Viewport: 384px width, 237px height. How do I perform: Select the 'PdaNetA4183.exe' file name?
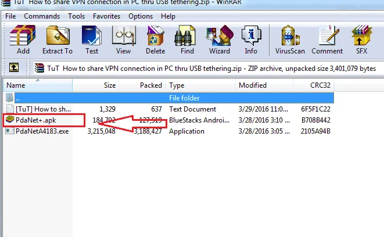pyautogui.click(x=42, y=131)
